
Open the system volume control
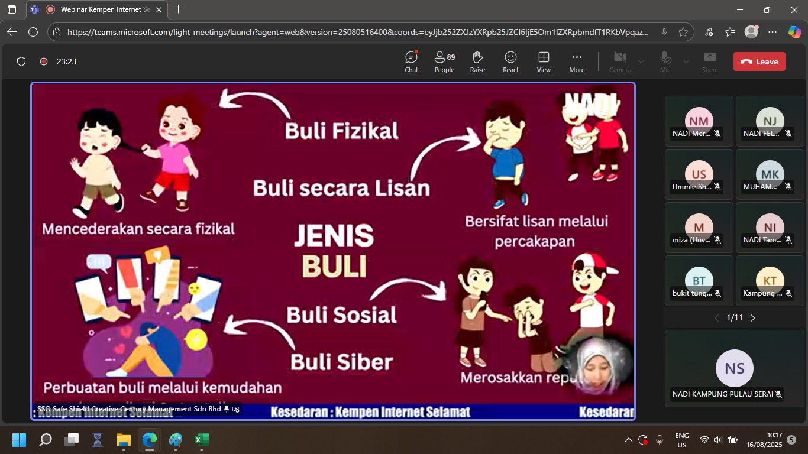point(718,440)
